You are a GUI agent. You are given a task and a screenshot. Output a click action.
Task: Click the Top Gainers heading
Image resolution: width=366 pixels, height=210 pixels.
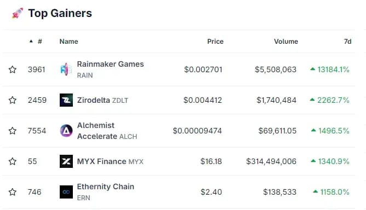[60, 13]
